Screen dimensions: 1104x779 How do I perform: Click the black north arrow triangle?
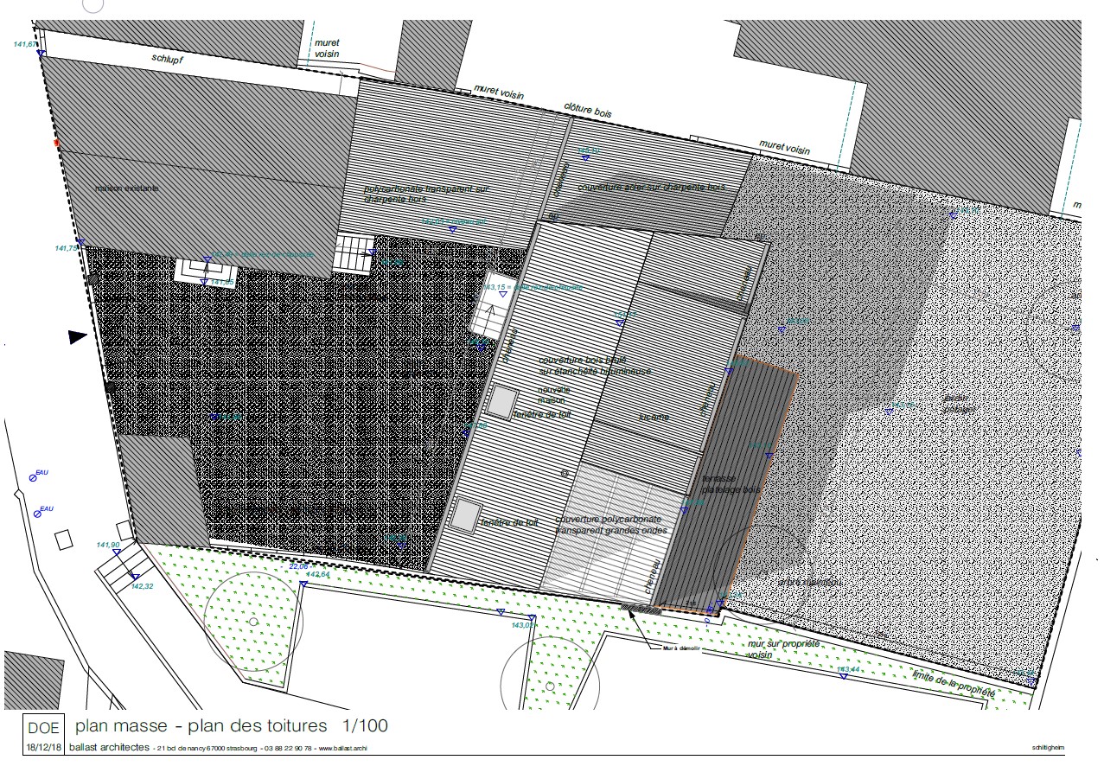(x=78, y=337)
